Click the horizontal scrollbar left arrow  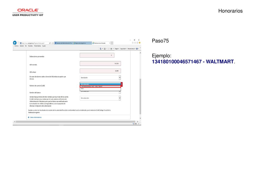tap(15, 122)
